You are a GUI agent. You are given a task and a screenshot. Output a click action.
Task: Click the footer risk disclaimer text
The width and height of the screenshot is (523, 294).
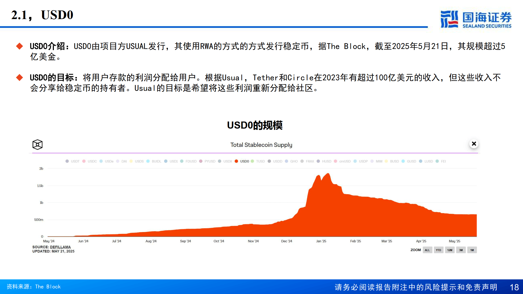point(416,287)
